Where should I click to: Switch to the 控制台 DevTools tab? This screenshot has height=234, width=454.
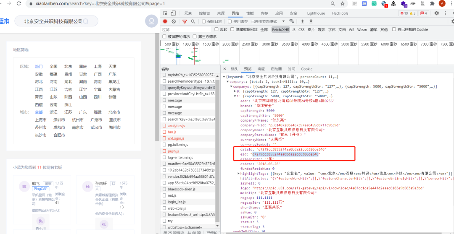pos(204,13)
